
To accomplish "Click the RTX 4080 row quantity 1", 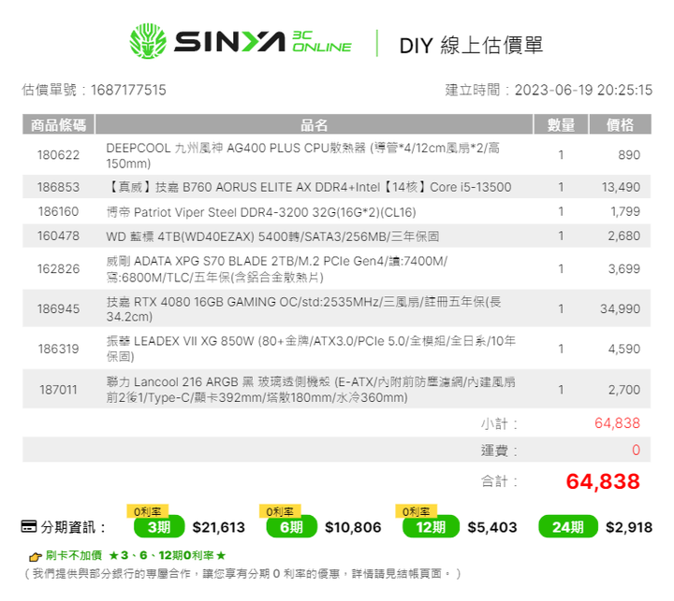I will pos(561,309).
